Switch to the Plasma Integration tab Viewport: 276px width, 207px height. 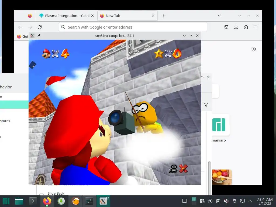[x=67, y=16]
